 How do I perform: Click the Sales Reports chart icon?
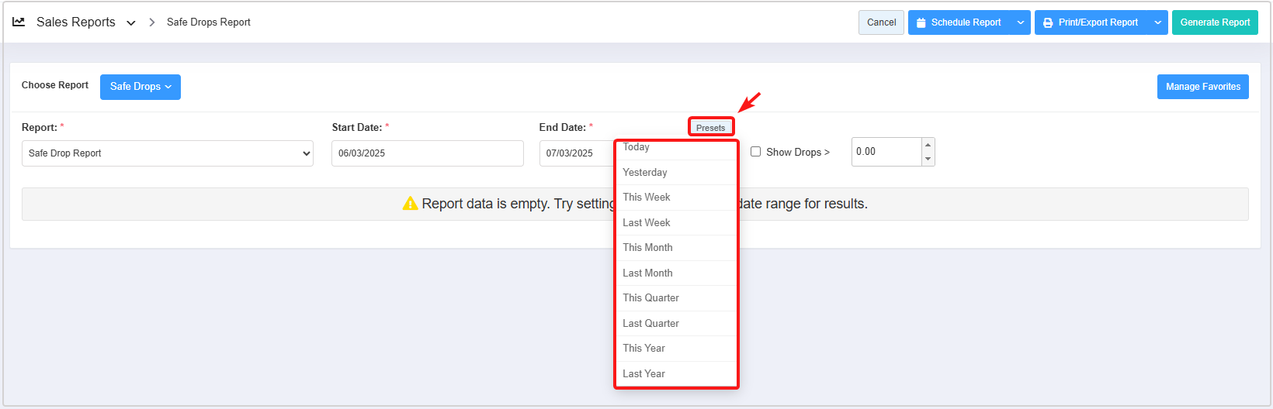pyautogui.click(x=19, y=22)
